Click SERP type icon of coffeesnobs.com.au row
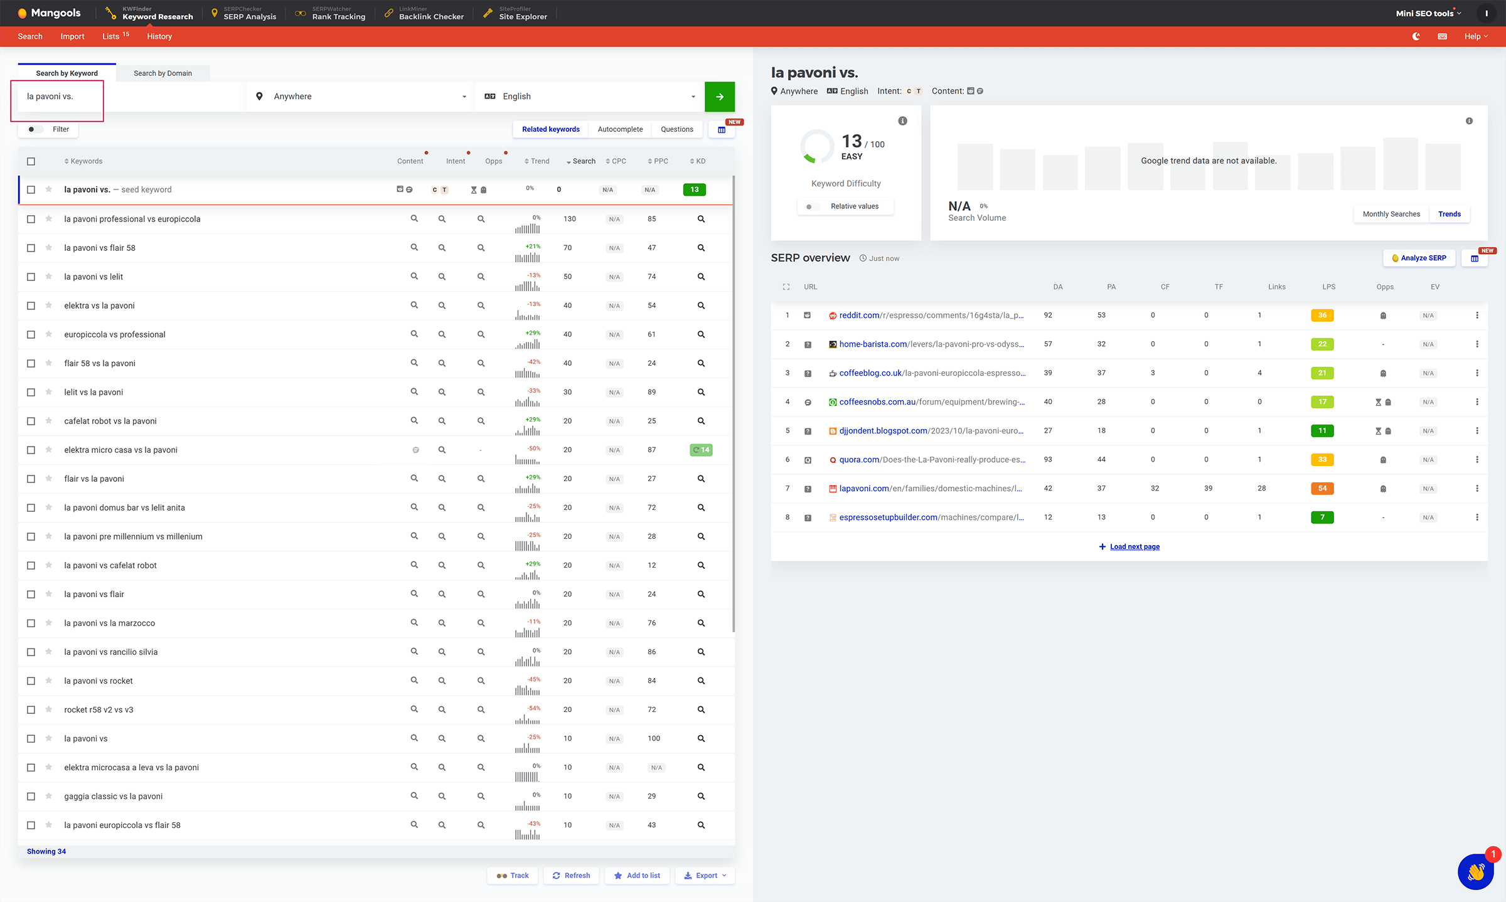The height and width of the screenshot is (902, 1506). pos(808,402)
